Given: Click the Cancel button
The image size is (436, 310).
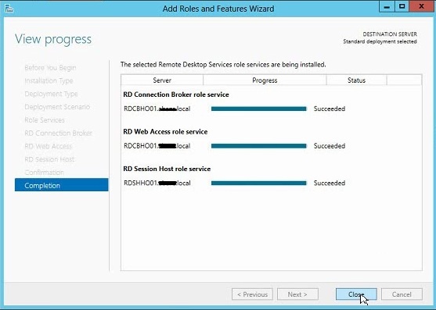Looking at the screenshot, I should 402,294.
